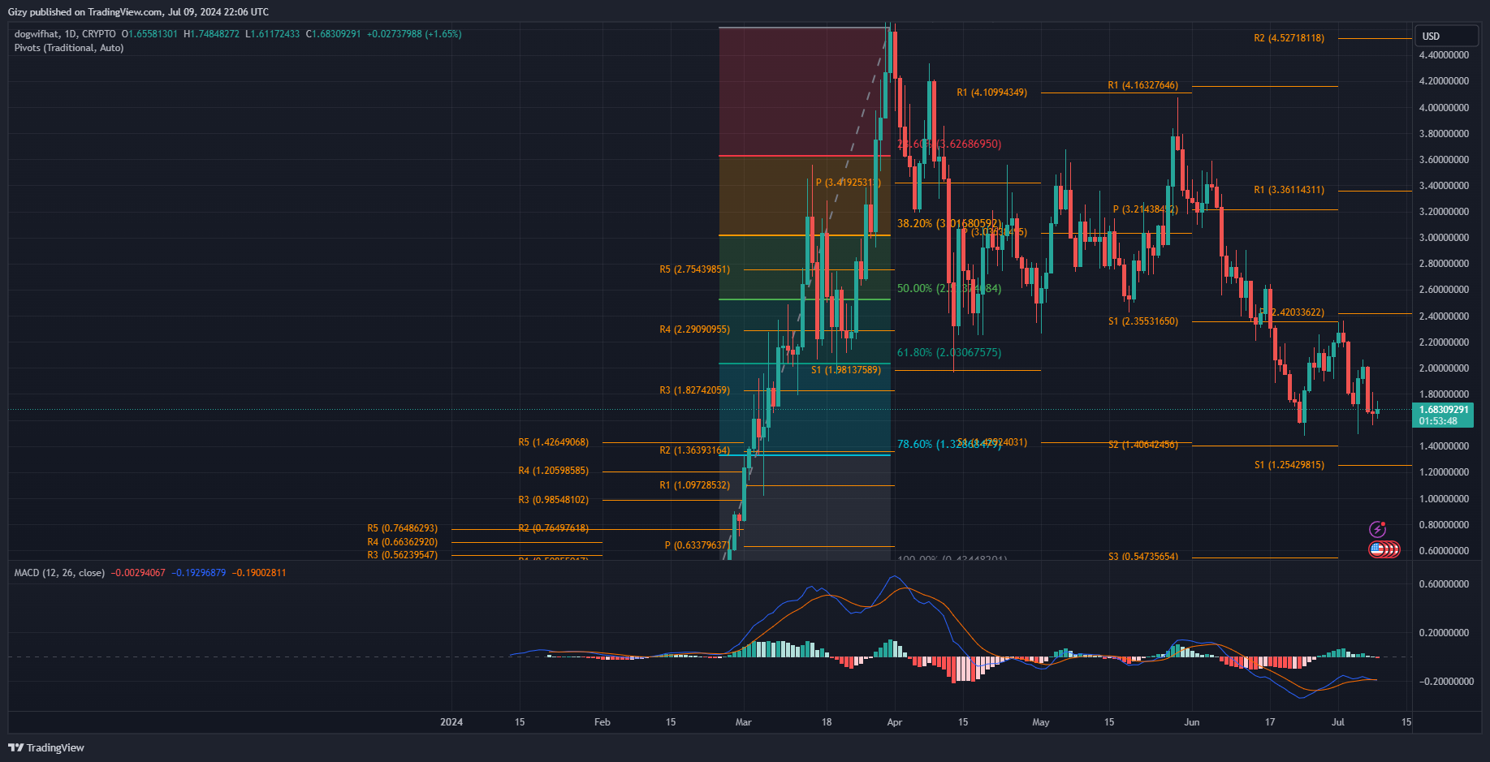This screenshot has height=762, width=1490.
Task: Click the bar countdown 01:53:48
Action: tap(1438, 421)
